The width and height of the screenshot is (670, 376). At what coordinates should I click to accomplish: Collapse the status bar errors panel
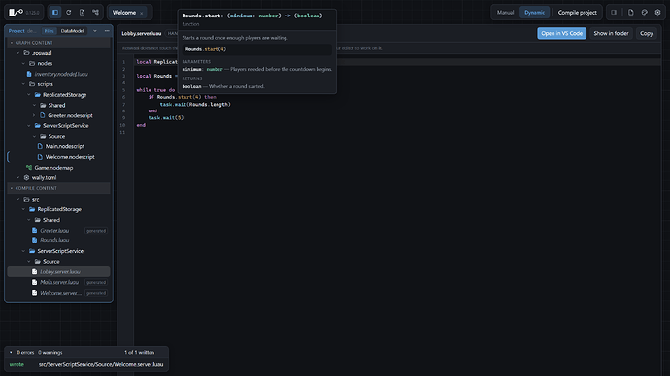tap(11, 353)
